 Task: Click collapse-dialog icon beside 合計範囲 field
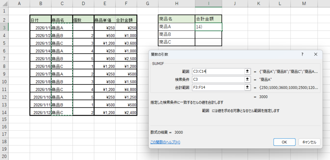click(248, 87)
